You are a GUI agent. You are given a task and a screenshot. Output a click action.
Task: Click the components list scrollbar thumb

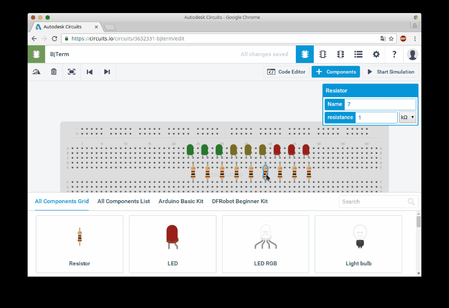pos(418,222)
